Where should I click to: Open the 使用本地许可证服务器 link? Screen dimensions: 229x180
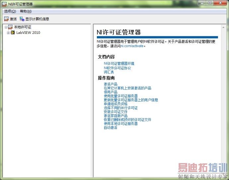[x=120, y=124]
